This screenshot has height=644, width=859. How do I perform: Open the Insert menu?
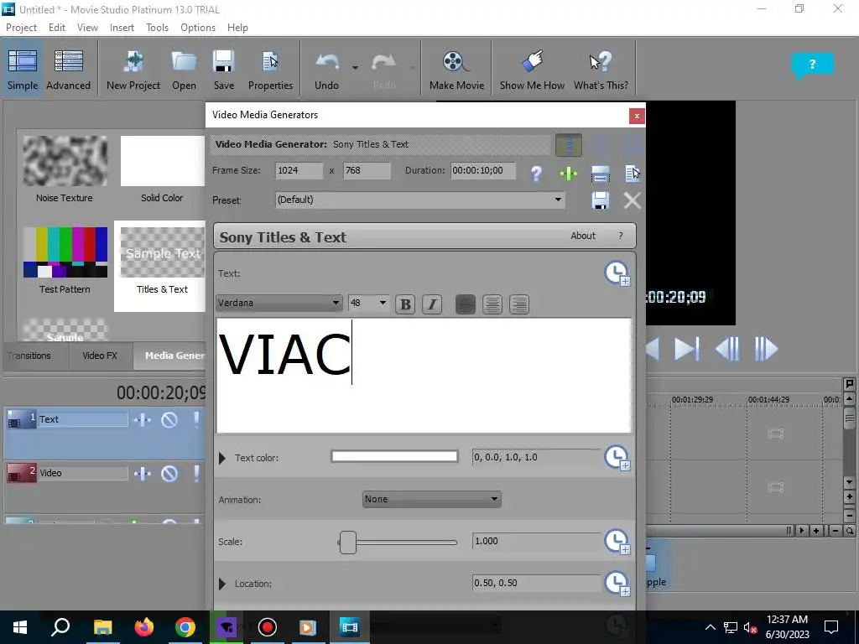click(x=122, y=28)
